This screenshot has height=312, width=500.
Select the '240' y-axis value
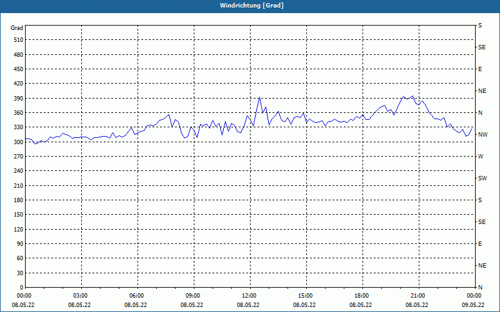[19, 170]
